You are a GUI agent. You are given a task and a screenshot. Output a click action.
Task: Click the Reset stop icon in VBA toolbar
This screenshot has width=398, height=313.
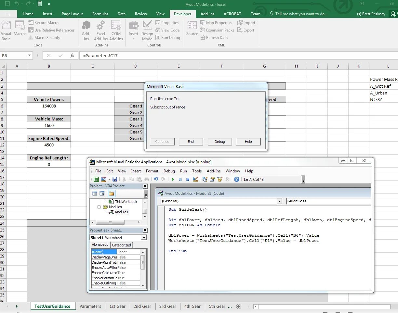[x=188, y=179]
